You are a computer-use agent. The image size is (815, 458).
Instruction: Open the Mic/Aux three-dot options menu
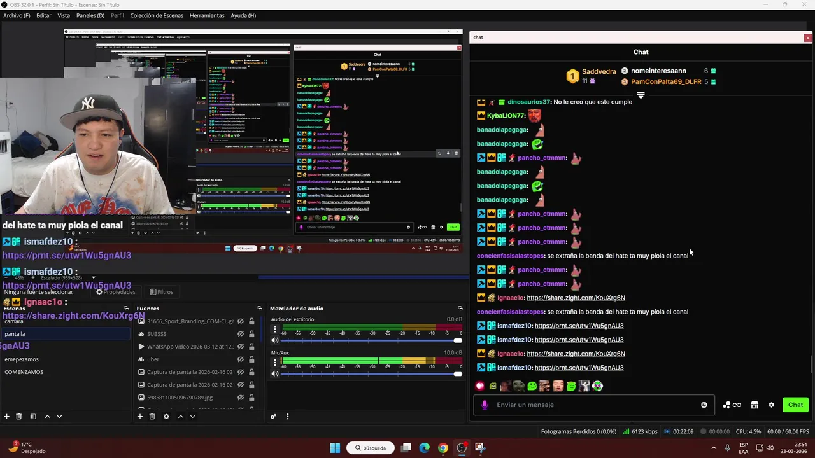point(275,363)
